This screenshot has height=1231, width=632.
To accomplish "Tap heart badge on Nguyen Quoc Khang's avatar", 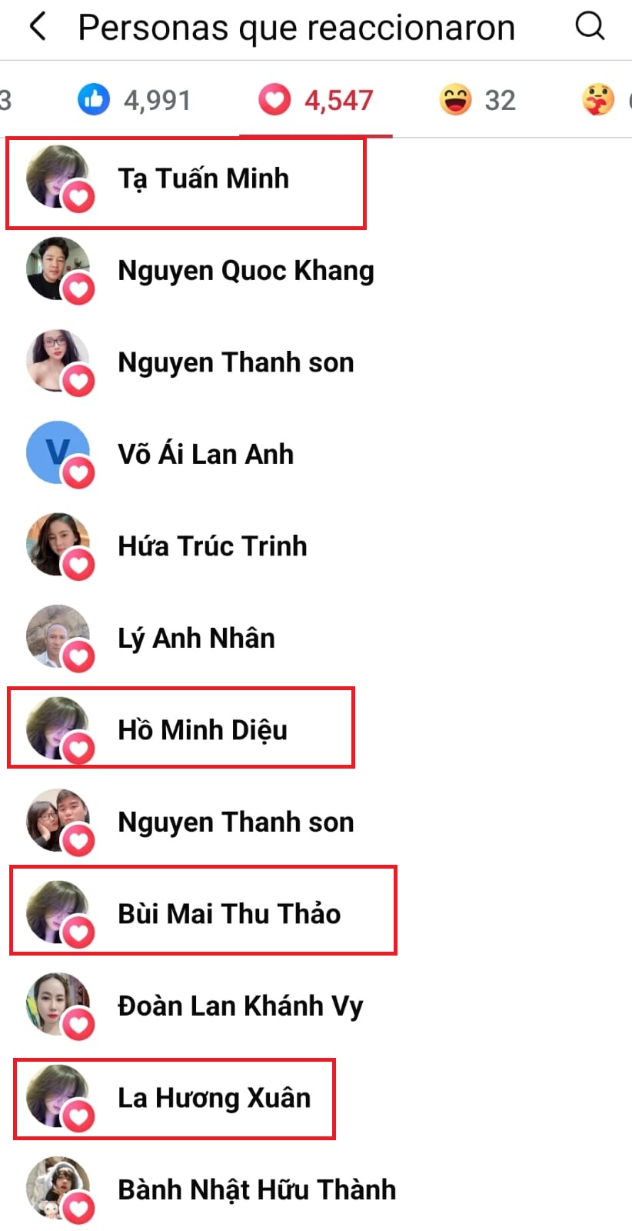I will 78,289.
